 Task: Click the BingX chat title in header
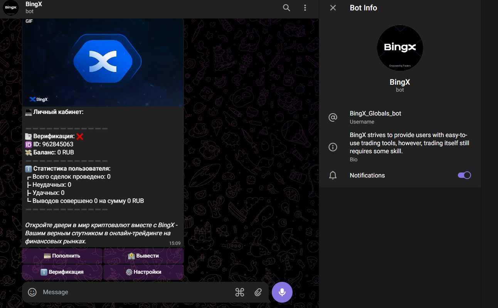pyautogui.click(x=34, y=4)
